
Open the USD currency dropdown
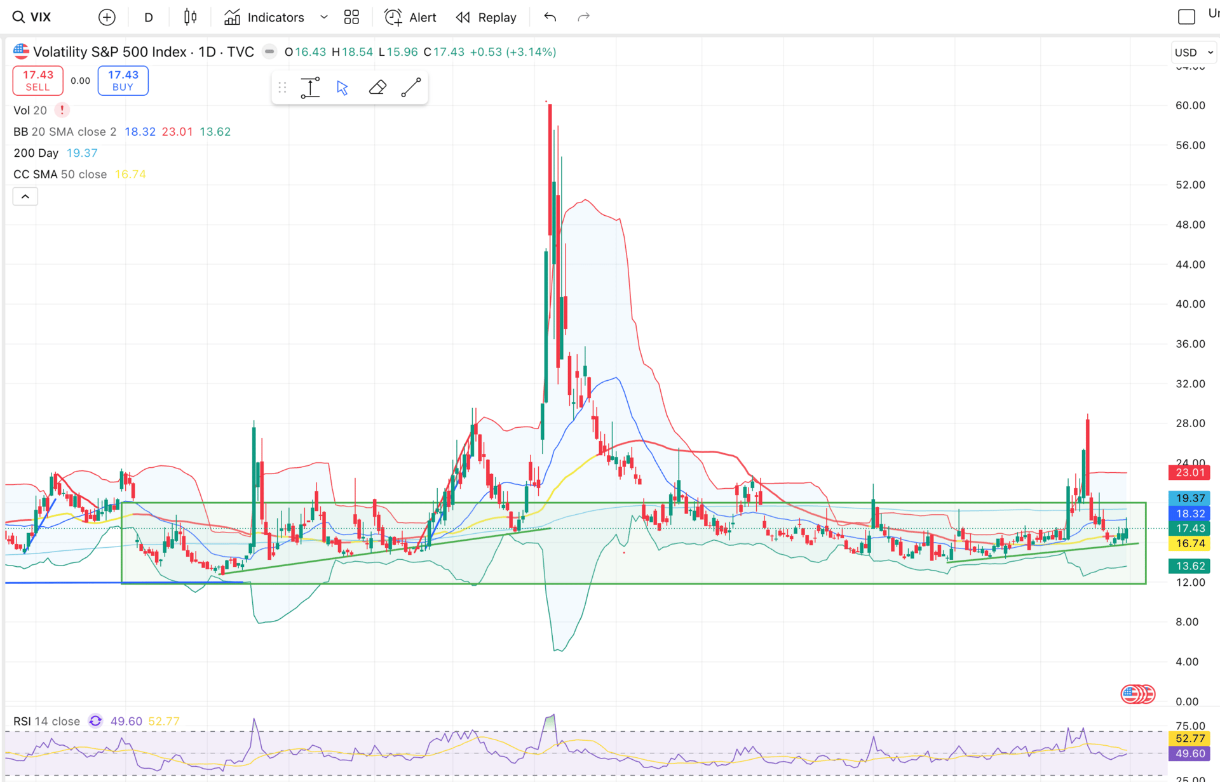[x=1193, y=52]
